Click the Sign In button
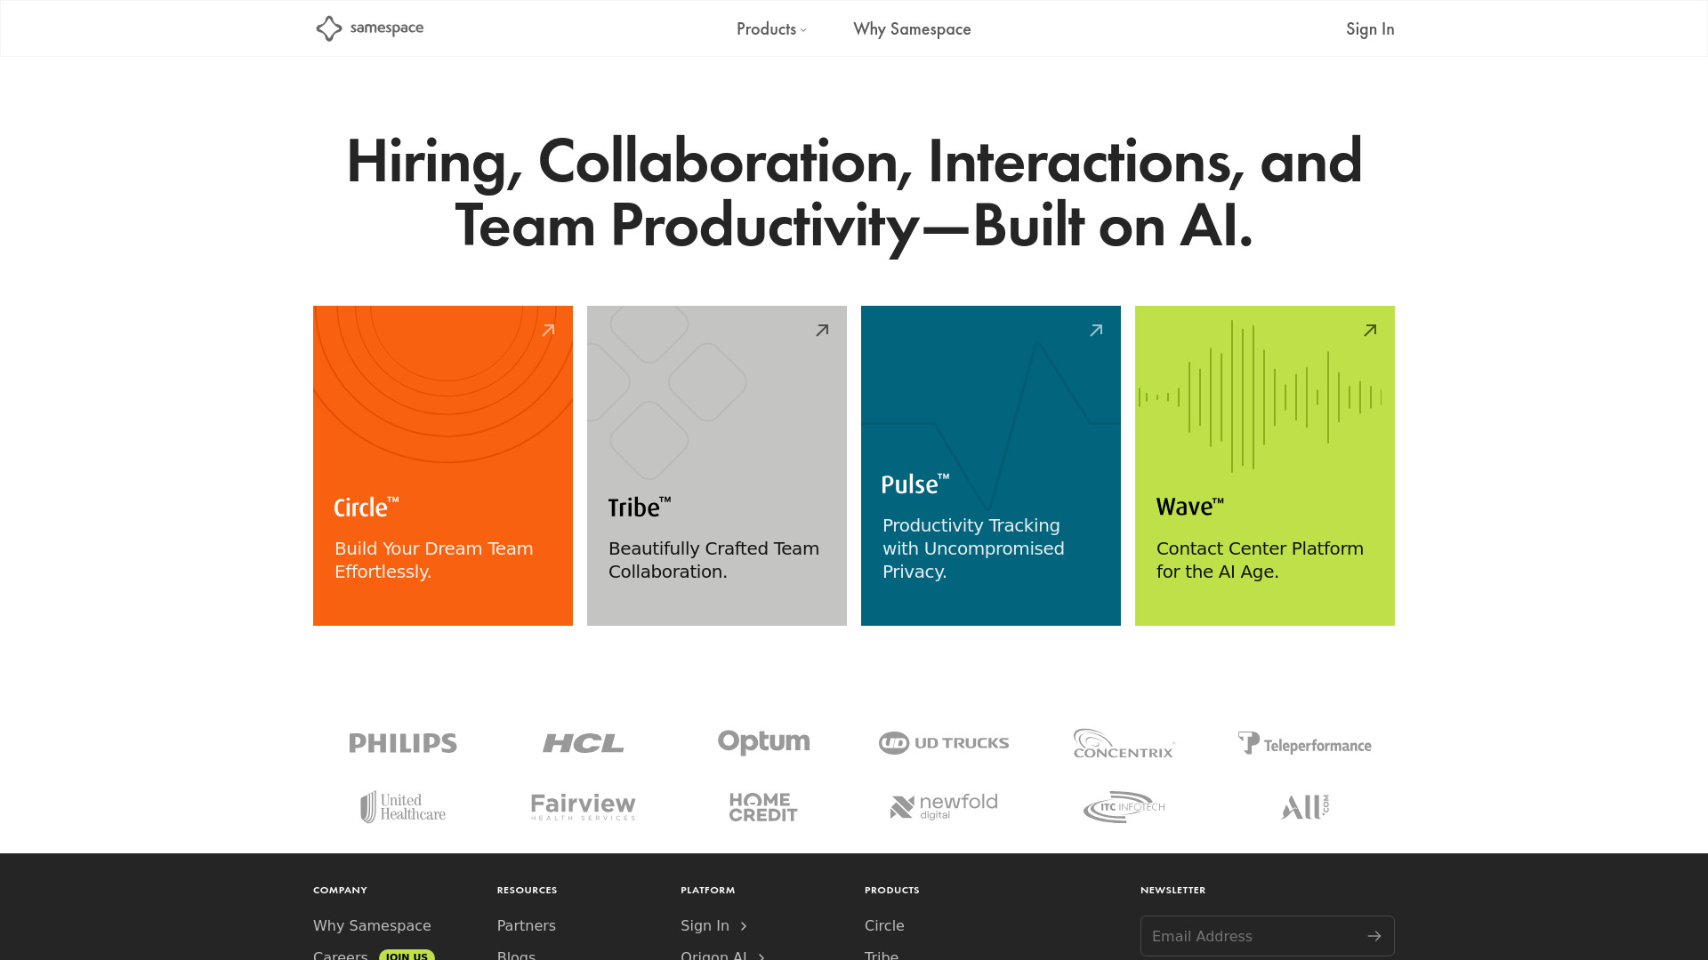 tap(1370, 28)
